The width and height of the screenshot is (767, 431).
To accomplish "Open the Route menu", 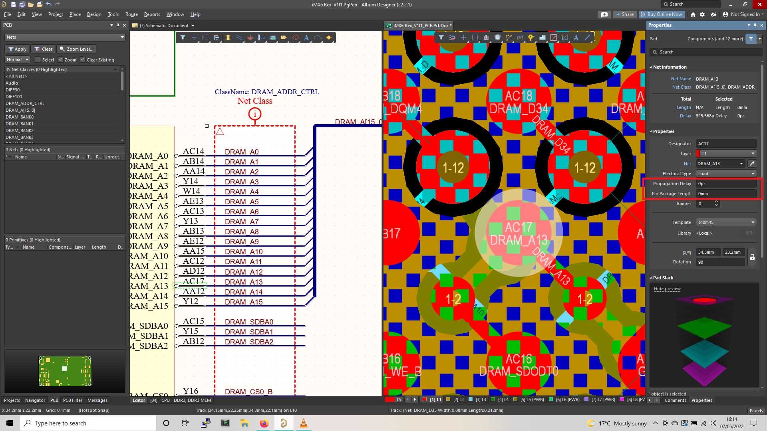I will 131,14.
